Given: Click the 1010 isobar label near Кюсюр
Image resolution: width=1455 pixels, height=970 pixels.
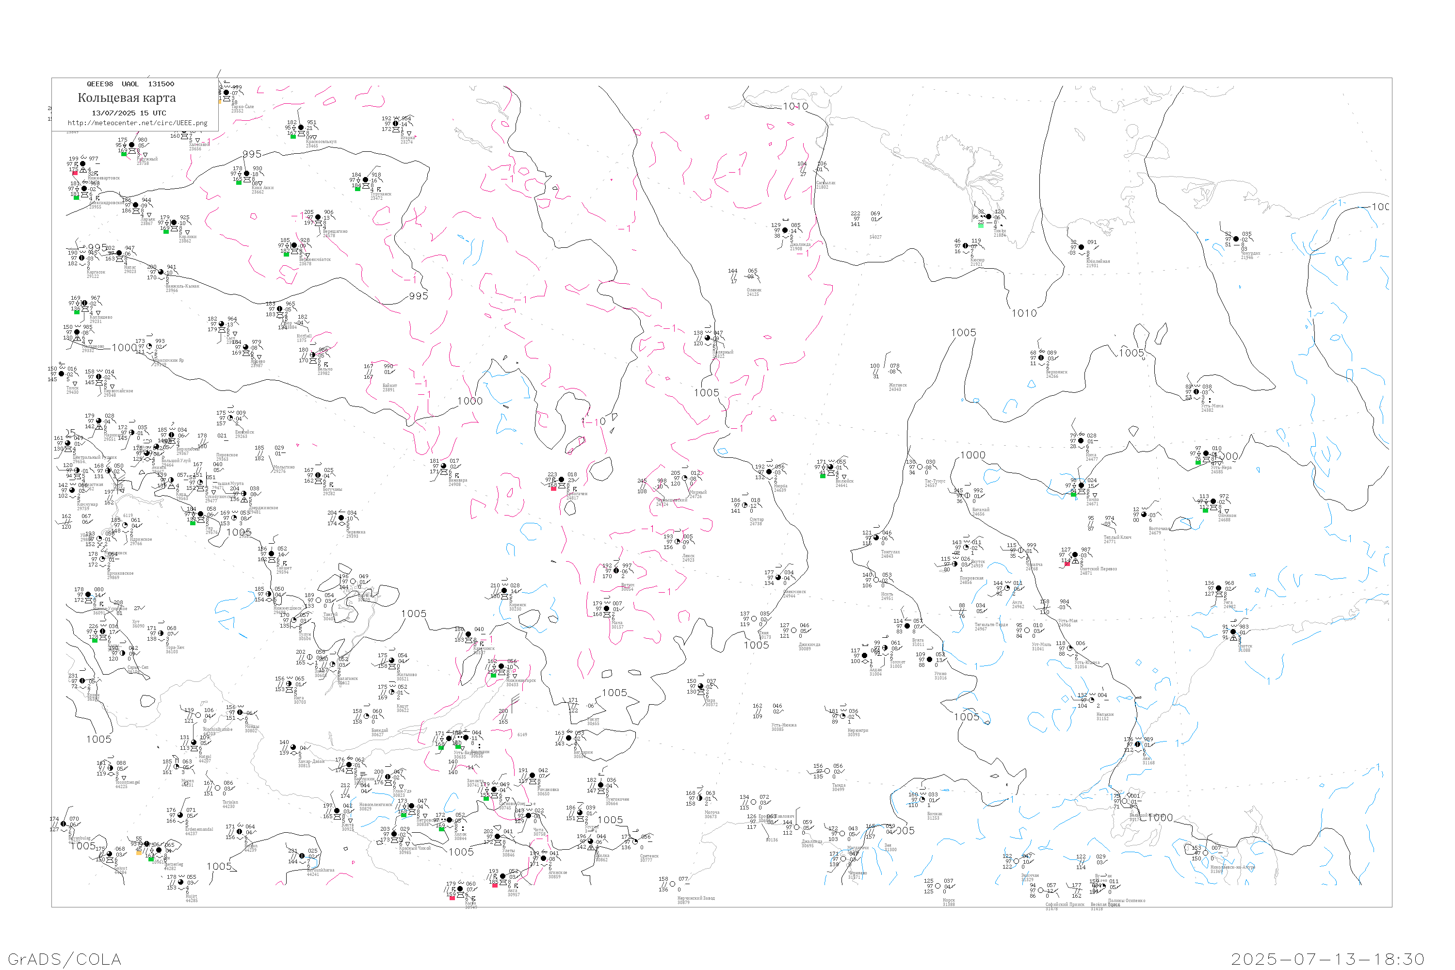Looking at the screenshot, I should click(x=1024, y=313).
